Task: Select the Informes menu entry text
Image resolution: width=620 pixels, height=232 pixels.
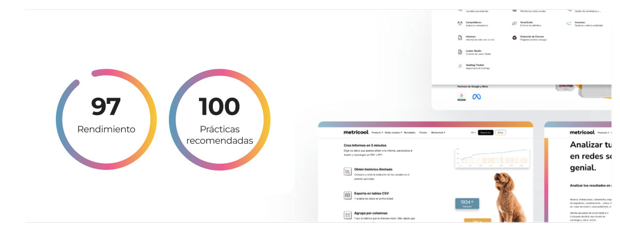Action: pos(471,37)
